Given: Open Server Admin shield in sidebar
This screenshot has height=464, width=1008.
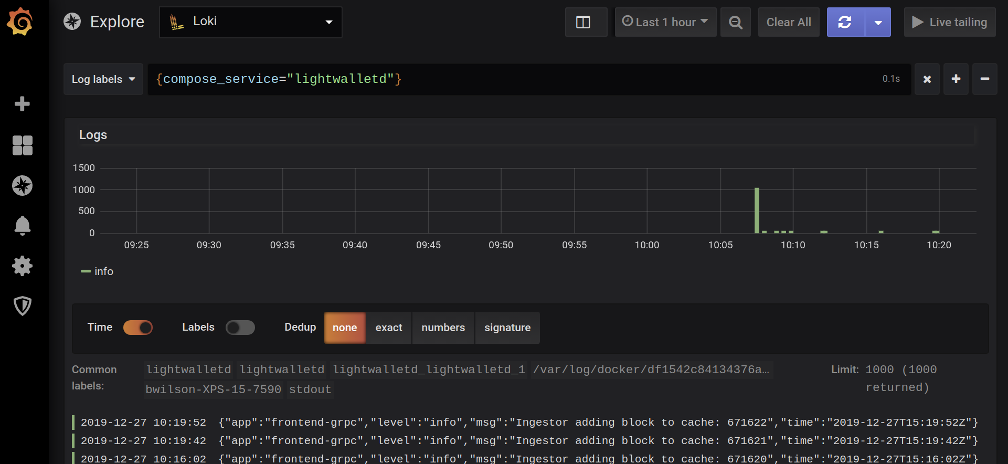Looking at the screenshot, I should point(22,305).
